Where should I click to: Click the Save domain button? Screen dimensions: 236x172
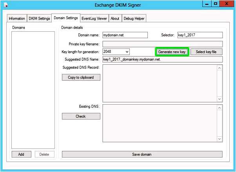pos(142,154)
